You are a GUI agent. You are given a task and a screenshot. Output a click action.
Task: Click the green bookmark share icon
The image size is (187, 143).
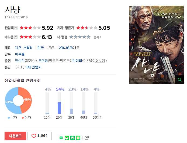(72, 138)
